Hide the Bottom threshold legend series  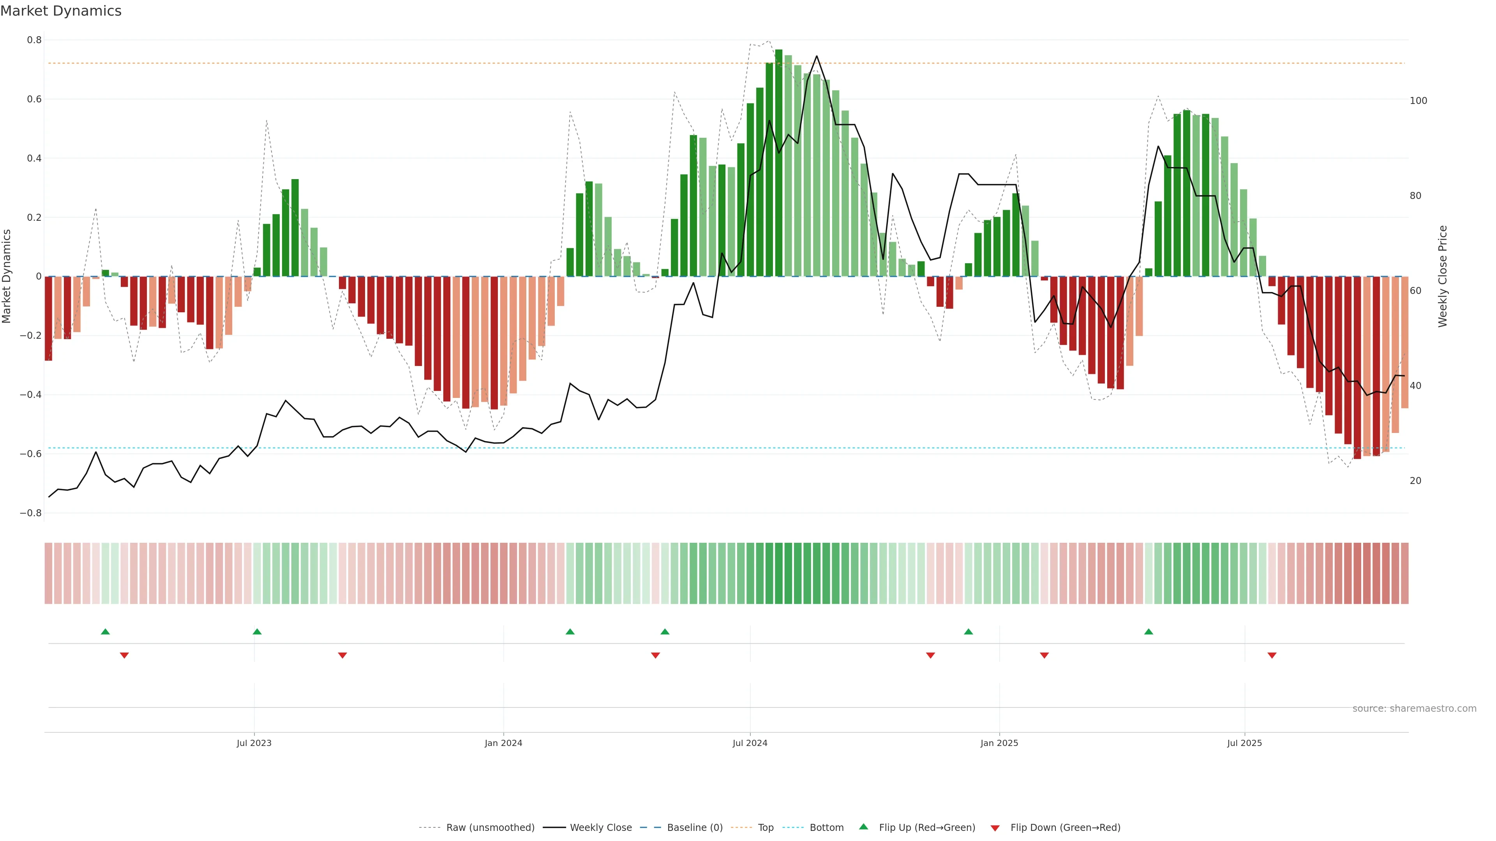pos(826,828)
